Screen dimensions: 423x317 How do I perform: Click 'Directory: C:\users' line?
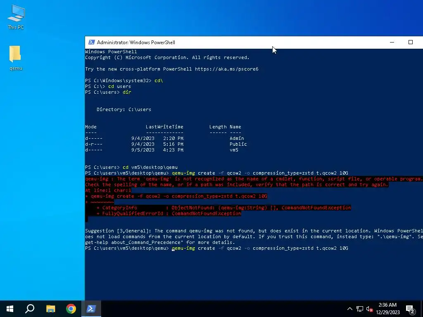pos(124,109)
